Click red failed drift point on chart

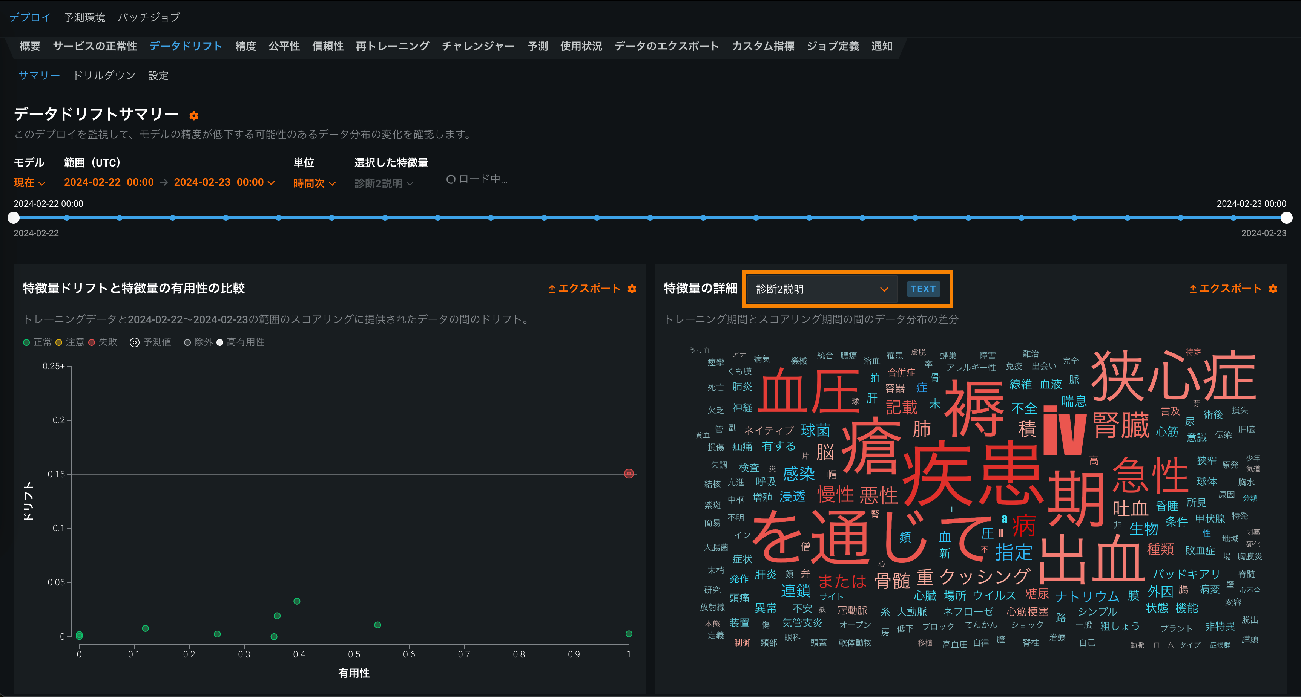tap(629, 474)
